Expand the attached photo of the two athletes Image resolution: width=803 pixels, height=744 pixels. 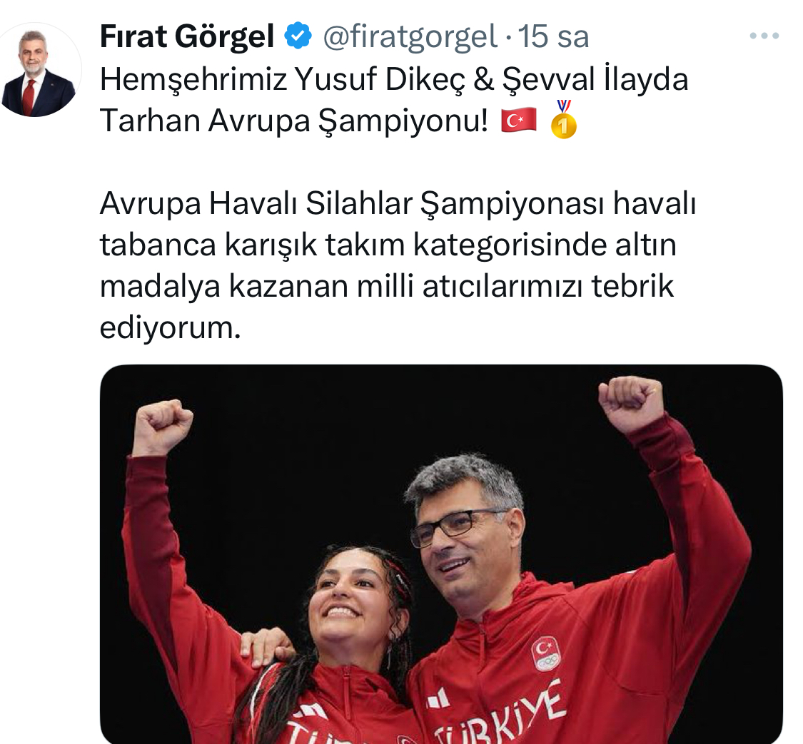(x=441, y=554)
